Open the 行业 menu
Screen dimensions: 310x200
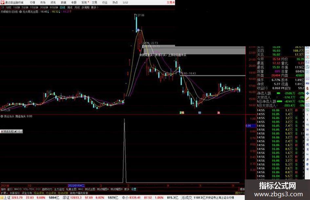(x=105, y=2)
